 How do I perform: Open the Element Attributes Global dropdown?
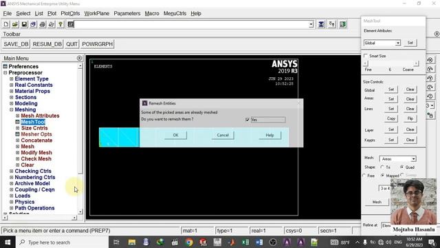pos(398,43)
